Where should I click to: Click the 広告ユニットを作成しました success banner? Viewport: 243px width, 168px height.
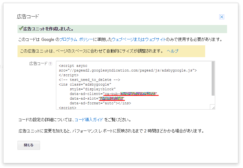tap(122, 29)
